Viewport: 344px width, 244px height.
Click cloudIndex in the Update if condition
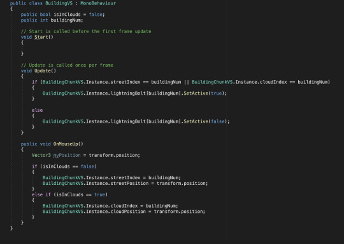[273, 82]
